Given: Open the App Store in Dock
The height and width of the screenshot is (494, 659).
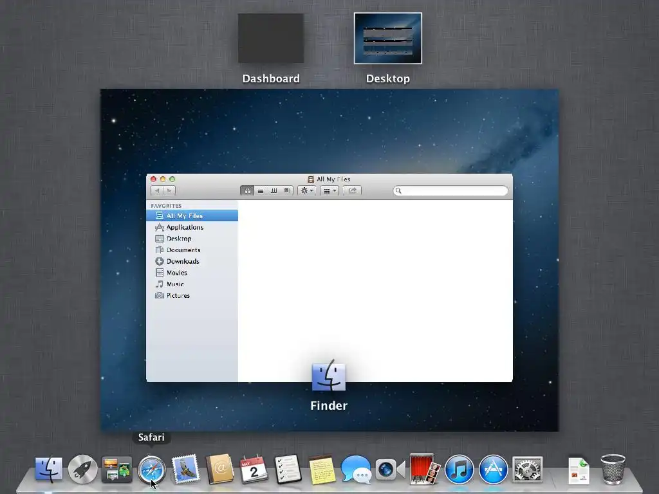Looking at the screenshot, I should tap(494, 469).
